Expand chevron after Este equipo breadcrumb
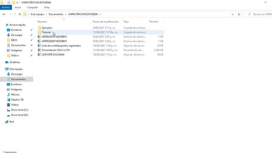Viewport: 272px width, 153px height. click(46, 14)
